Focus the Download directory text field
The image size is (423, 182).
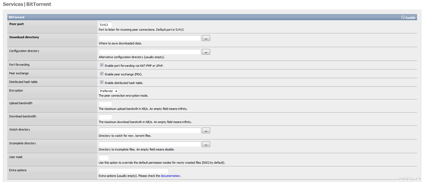tap(150, 38)
